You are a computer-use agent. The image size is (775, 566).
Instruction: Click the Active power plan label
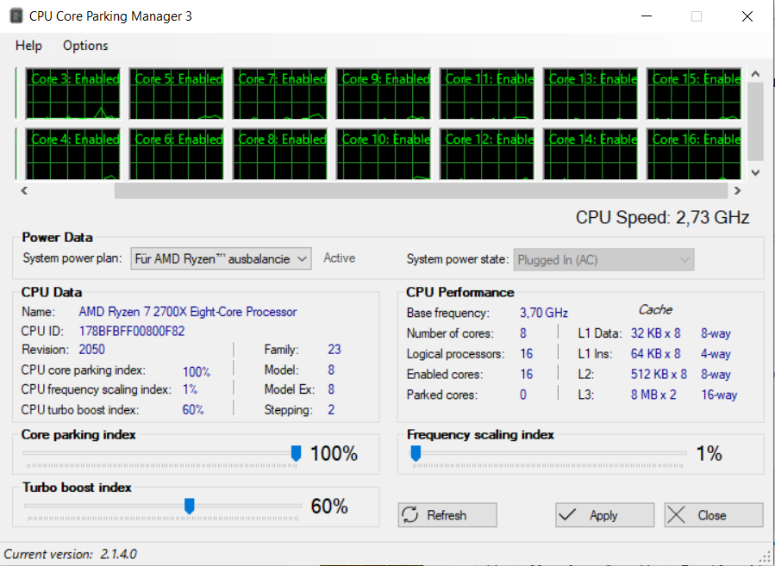click(339, 258)
